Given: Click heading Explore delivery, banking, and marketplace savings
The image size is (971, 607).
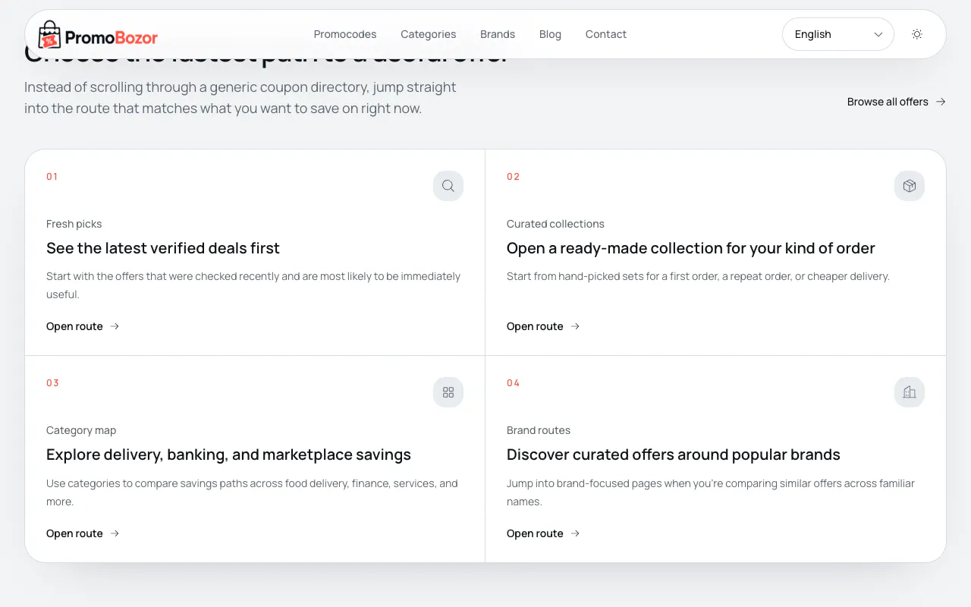Looking at the screenshot, I should pos(228,454).
